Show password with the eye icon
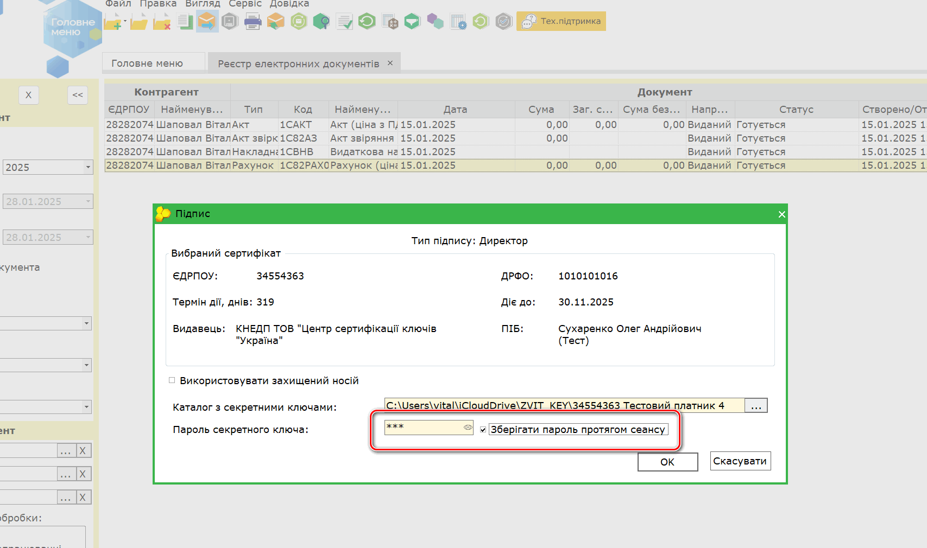The image size is (927, 548). click(468, 428)
